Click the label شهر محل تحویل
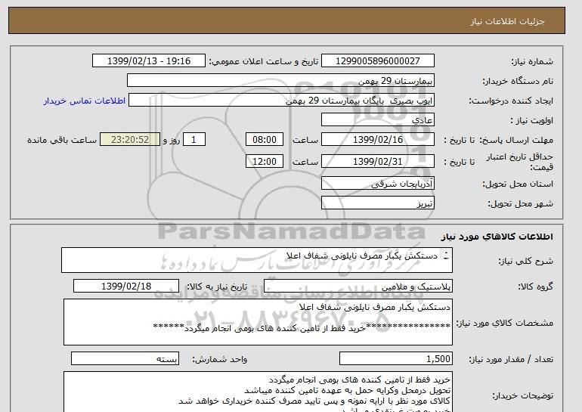The image size is (582, 412). click(x=520, y=203)
